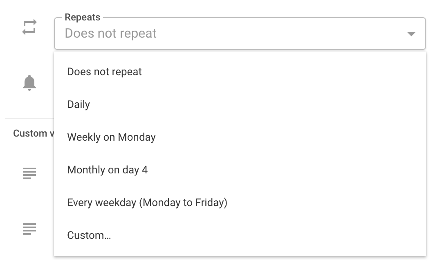Pick "Monthly on day 4" option
440x265 pixels.
point(108,170)
